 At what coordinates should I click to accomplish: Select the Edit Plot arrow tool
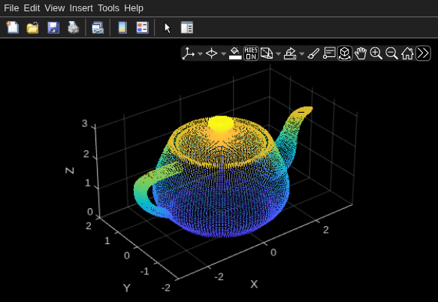167,28
